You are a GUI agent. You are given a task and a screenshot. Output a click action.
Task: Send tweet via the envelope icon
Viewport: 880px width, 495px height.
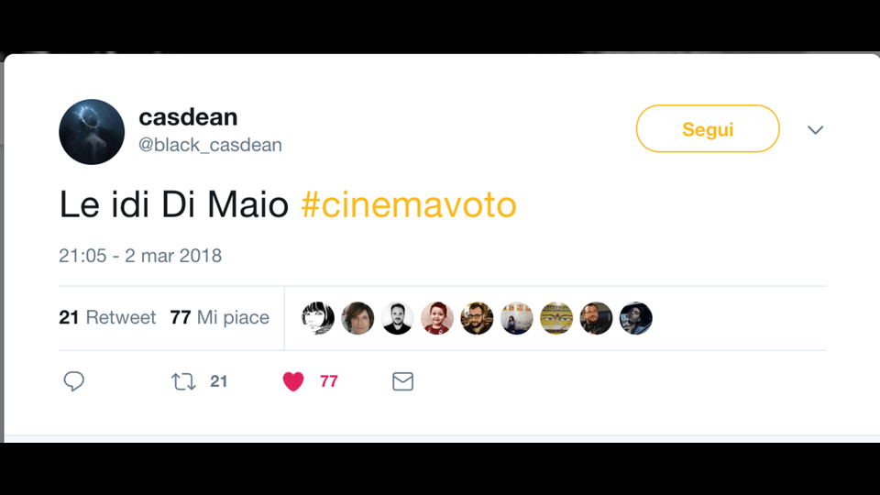click(402, 381)
